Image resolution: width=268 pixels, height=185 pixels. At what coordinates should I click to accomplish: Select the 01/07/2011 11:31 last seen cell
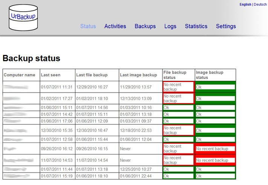57,87
